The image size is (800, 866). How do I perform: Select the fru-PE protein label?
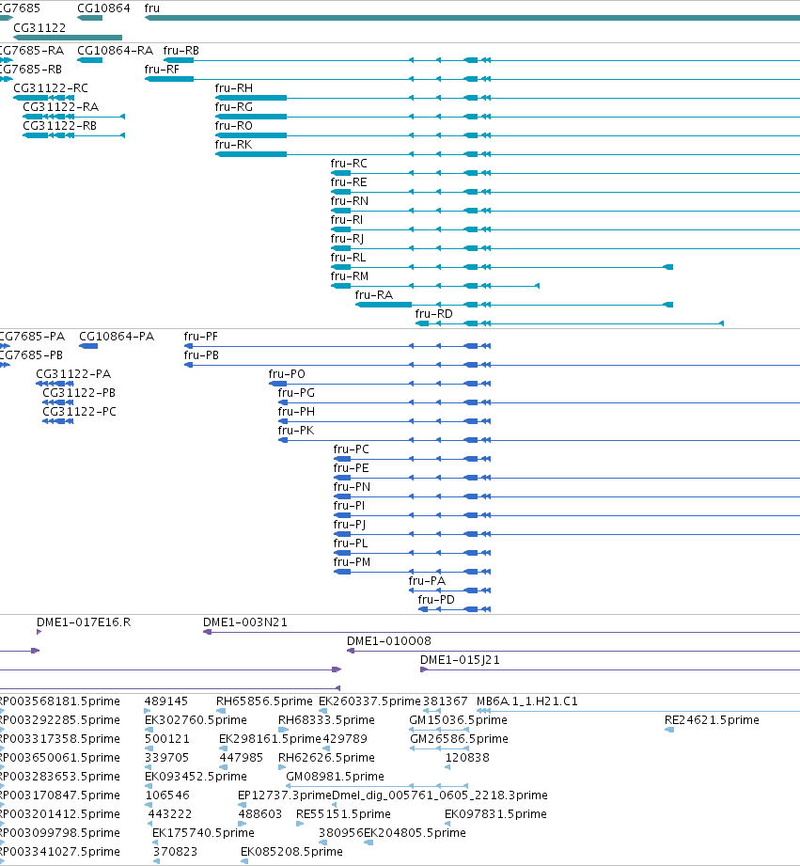[352, 468]
